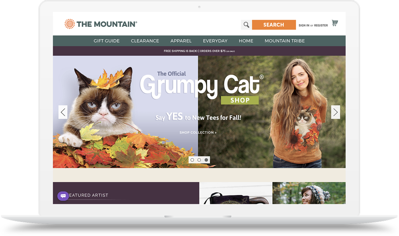Go to the previous slide arrow

(63, 112)
